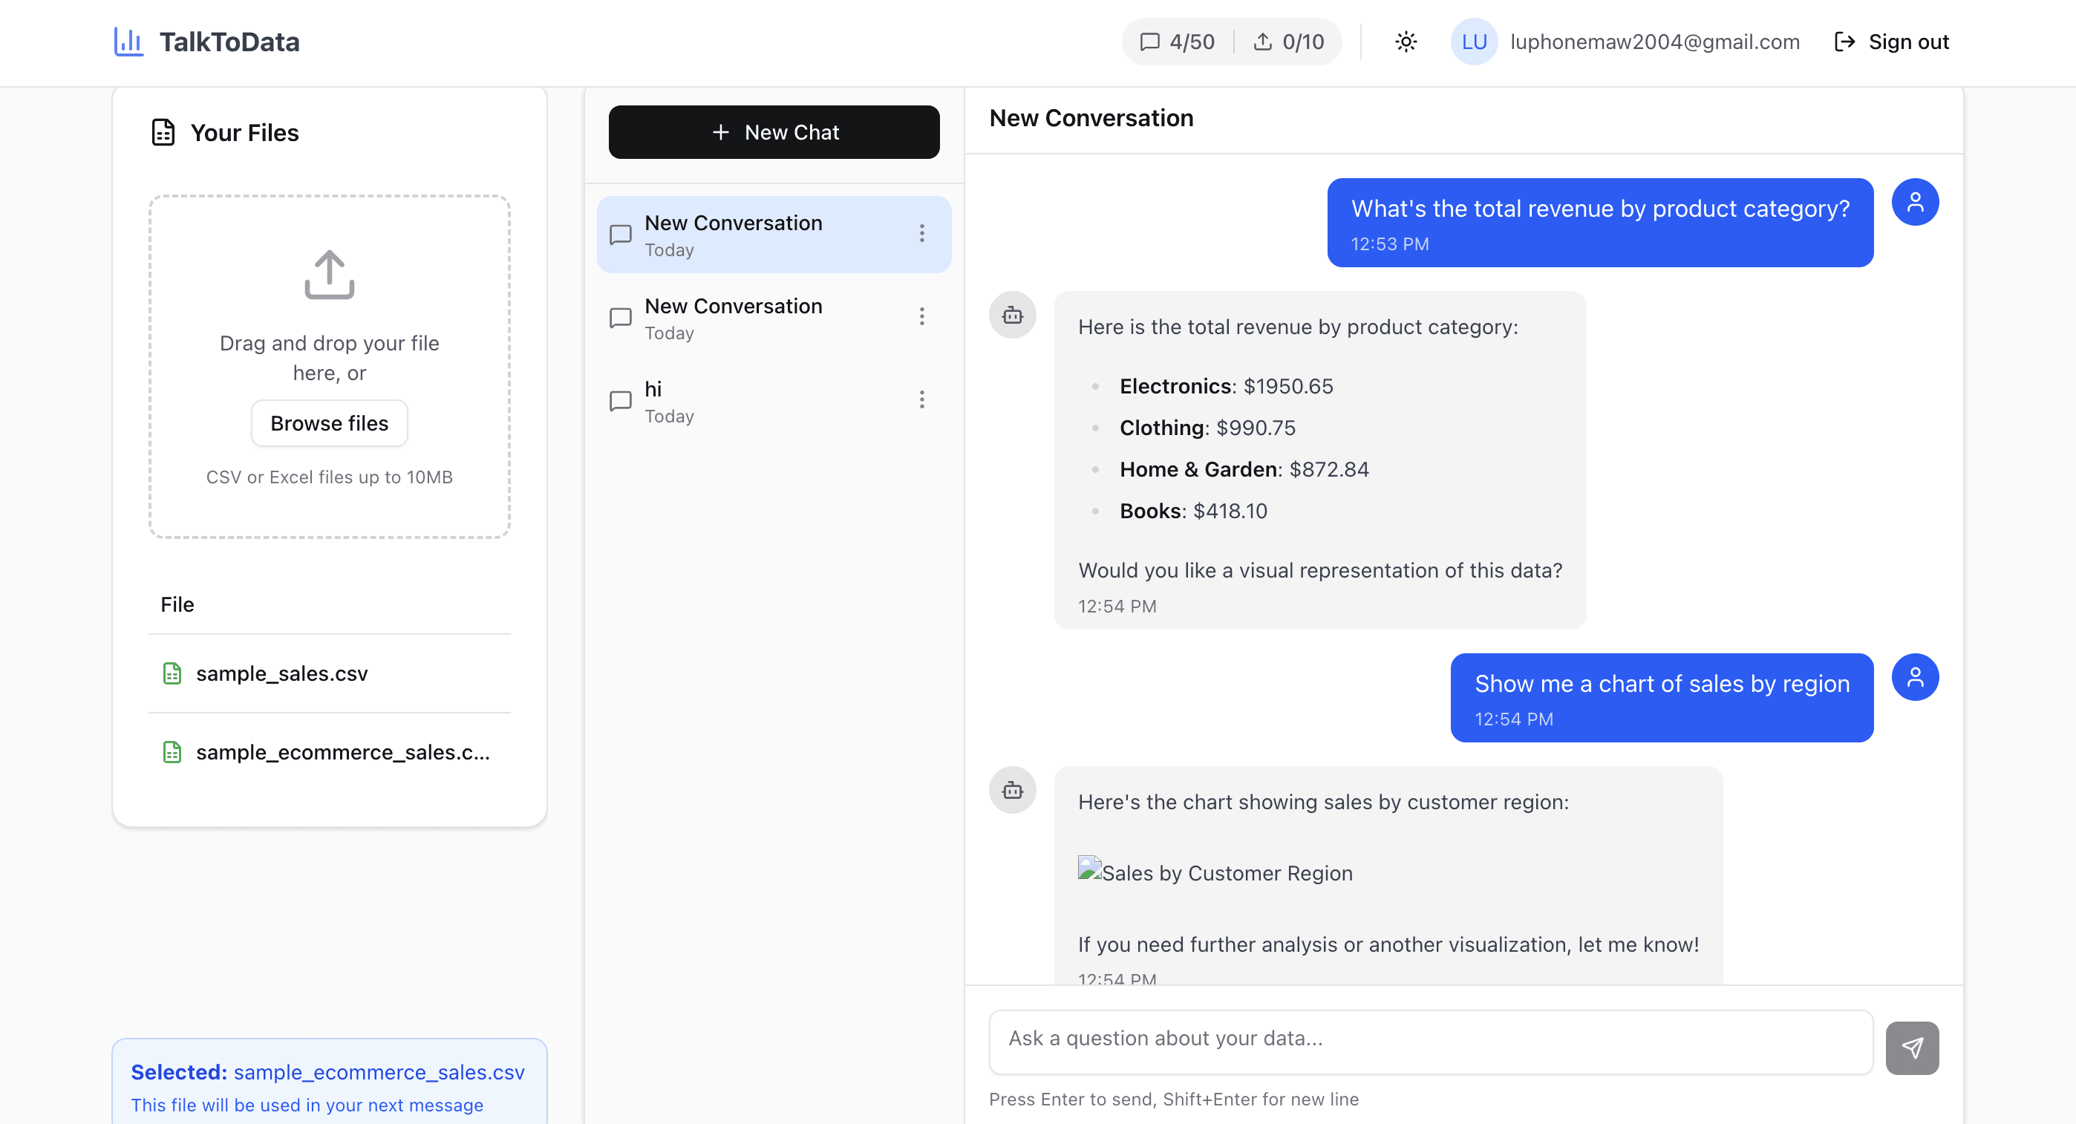Click the TalkToData bar chart logo icon
The width and height of the screenshot is (2076, 1124).
pyautogui.click(x=128, y=42)
